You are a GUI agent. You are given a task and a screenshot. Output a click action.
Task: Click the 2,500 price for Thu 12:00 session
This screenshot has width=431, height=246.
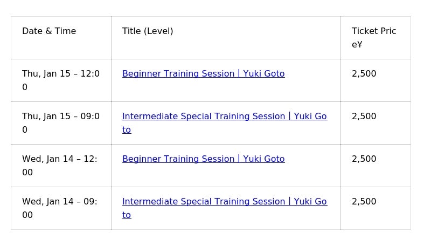364,74
